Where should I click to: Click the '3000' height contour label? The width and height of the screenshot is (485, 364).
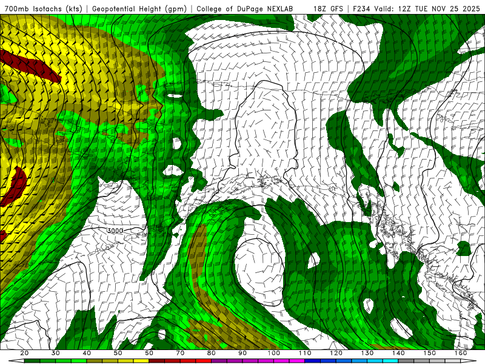115,231
